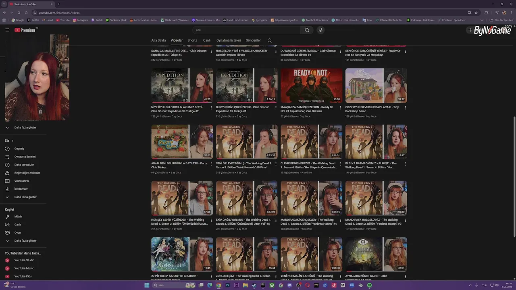
Task: Click the Windows taskbar search box
Action: 174,285
